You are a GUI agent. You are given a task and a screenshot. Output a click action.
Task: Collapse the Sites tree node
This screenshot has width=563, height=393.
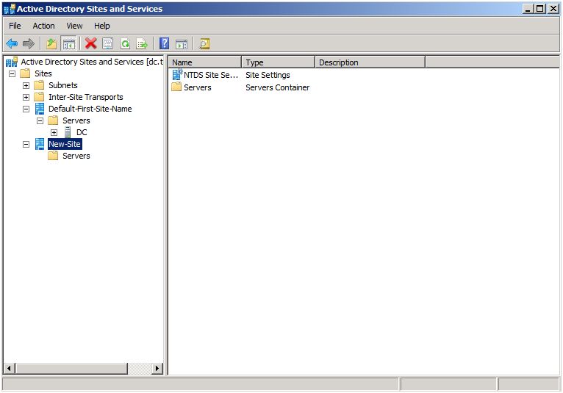[12, 73]
